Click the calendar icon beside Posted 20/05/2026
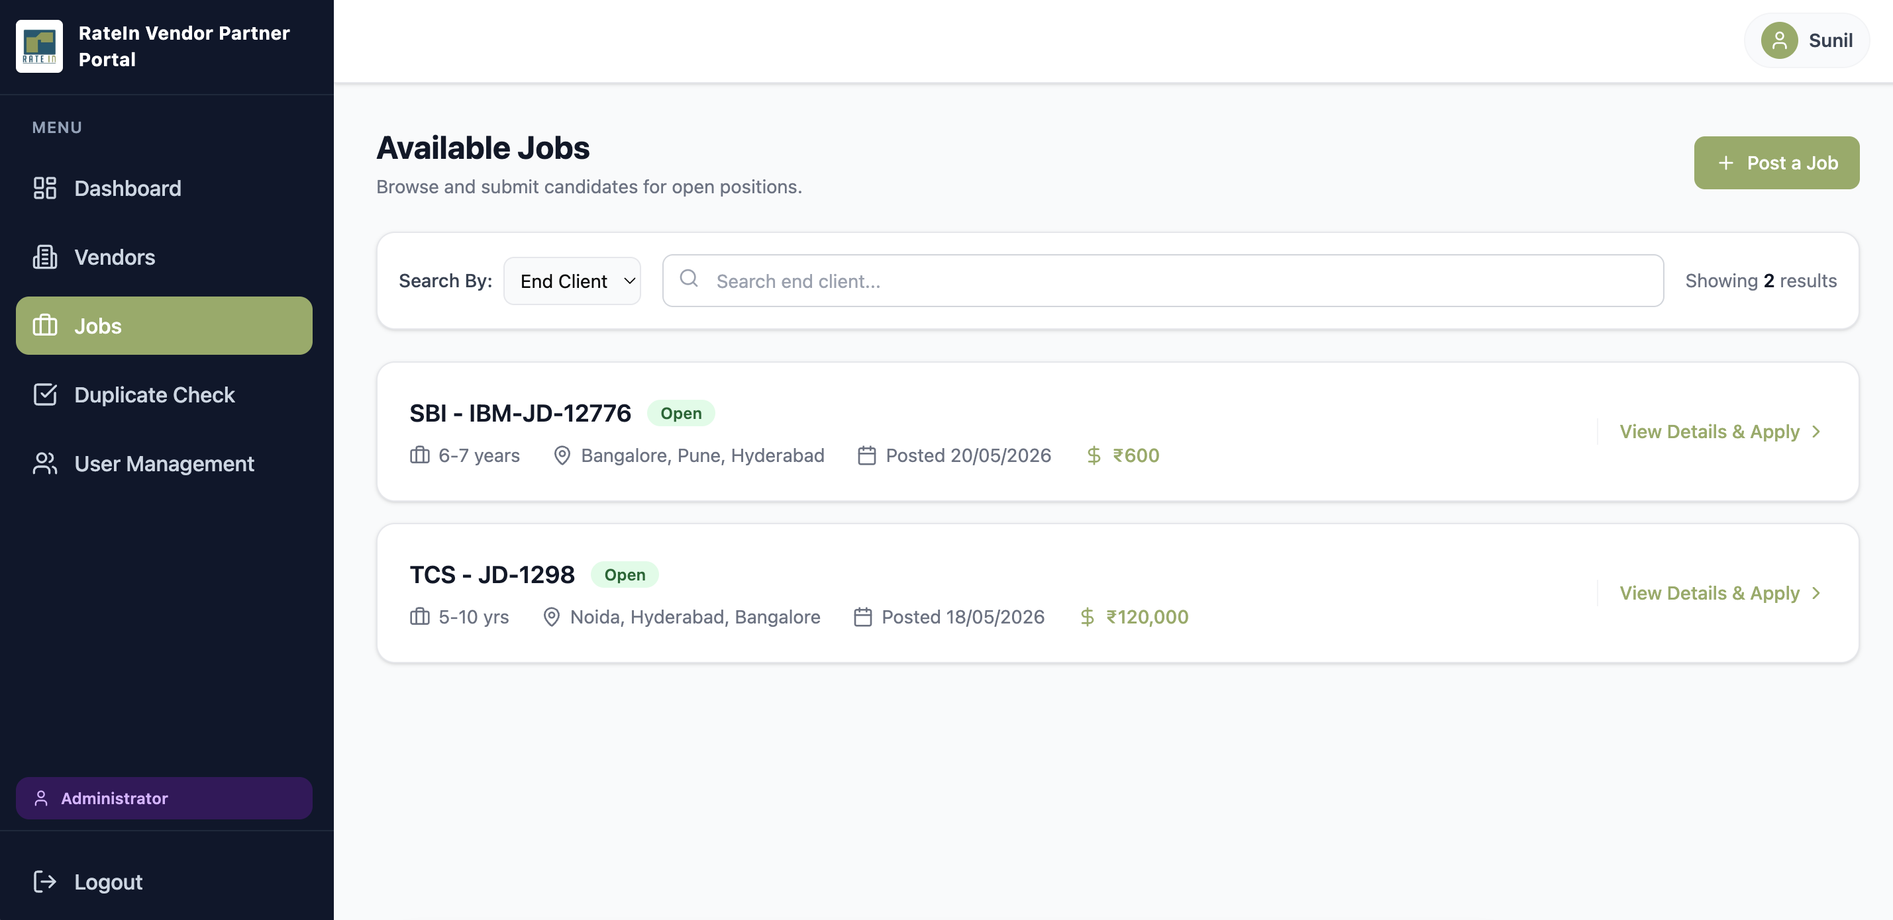The image size is (1893, 920). click(x=867, y=455)
